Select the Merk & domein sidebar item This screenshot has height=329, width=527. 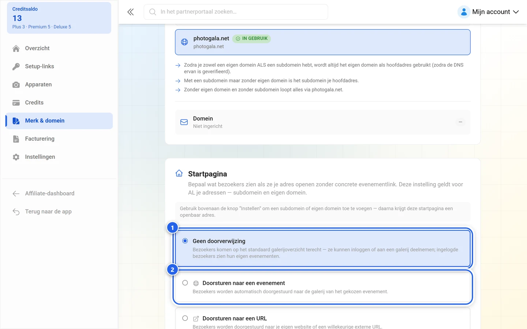(x=59, y=121)
